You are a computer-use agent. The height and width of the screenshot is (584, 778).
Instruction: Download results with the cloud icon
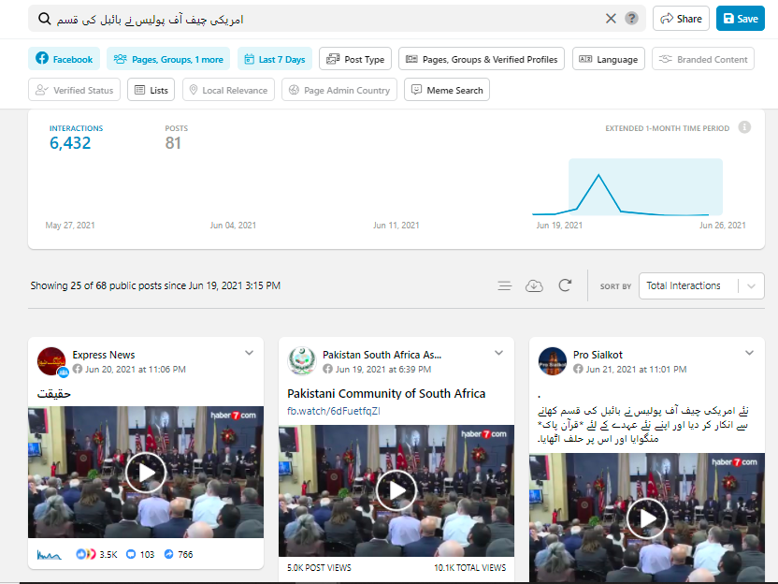click(534, 285)
